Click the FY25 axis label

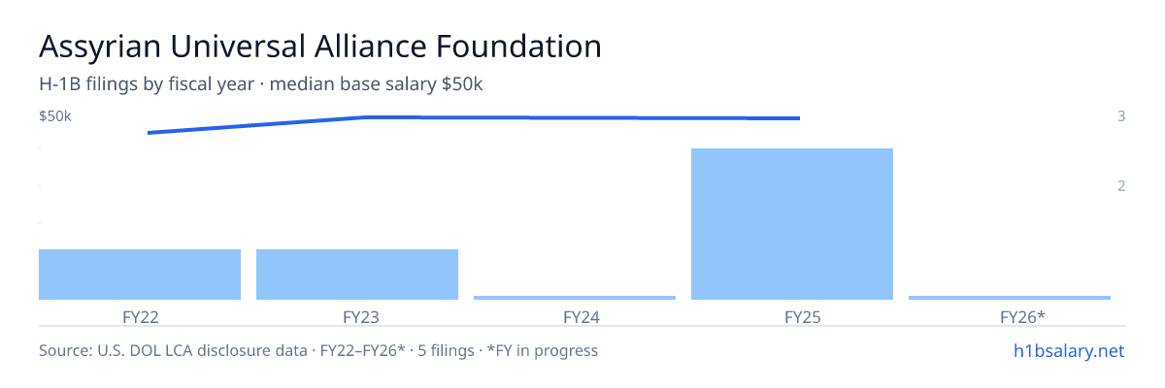pos(792,316)
